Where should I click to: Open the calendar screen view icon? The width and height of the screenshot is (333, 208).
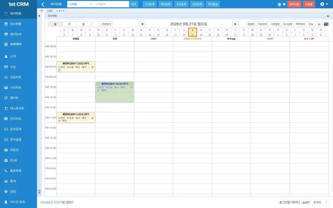click(326, 24)
